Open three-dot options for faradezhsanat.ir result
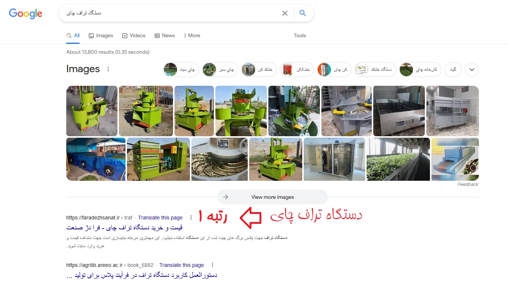The width and height of the screenshot is (508, 282). pyautogui.click(x=191, y=218)
